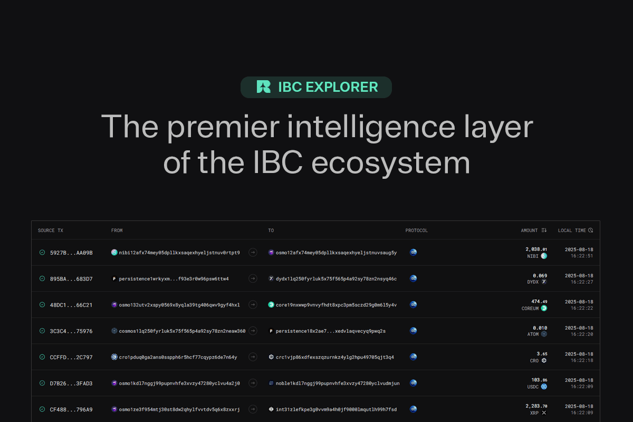The width and height of the screenshot is (633, 422).
Task: Open transaction hash 3C3C4...75976
Action: [71, 331]
